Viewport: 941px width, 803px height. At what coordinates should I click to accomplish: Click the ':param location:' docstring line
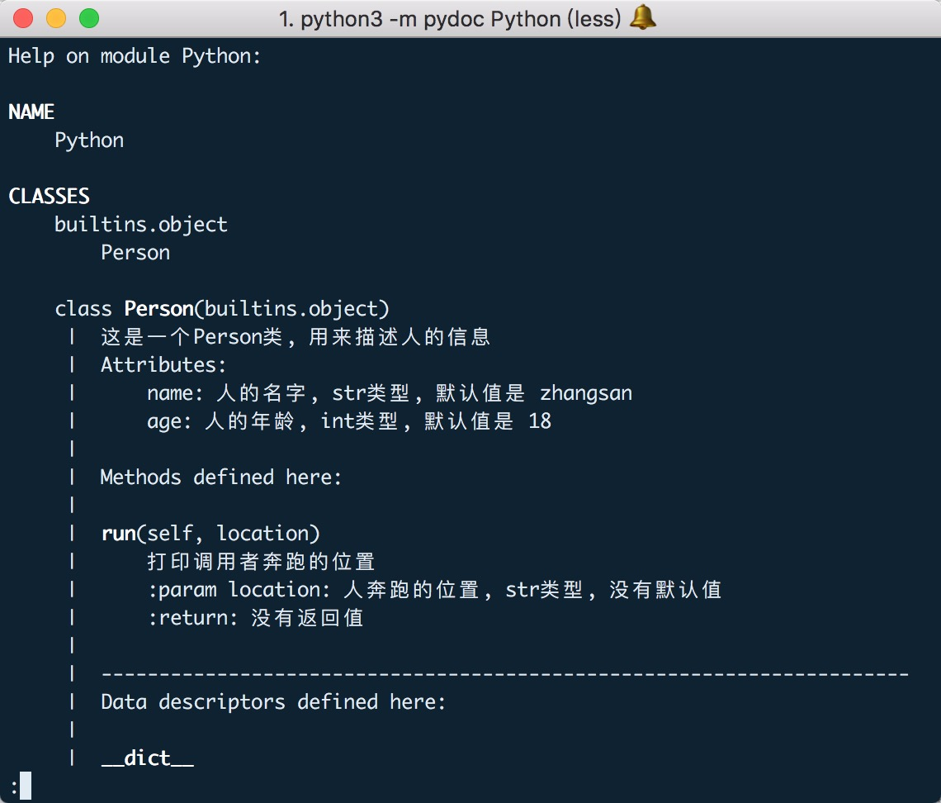pyautogui.click(x=434, y=590)
